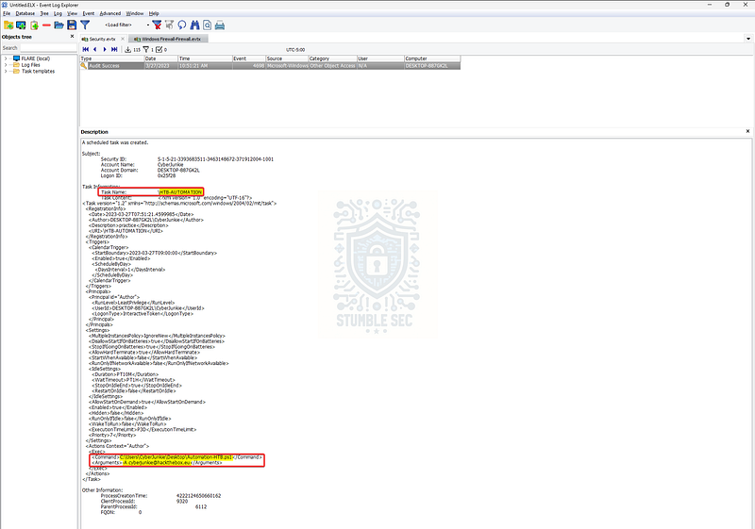Expand the Log Files tree node
The height and width of the screenshot is (529, 755).
[6, 65]
